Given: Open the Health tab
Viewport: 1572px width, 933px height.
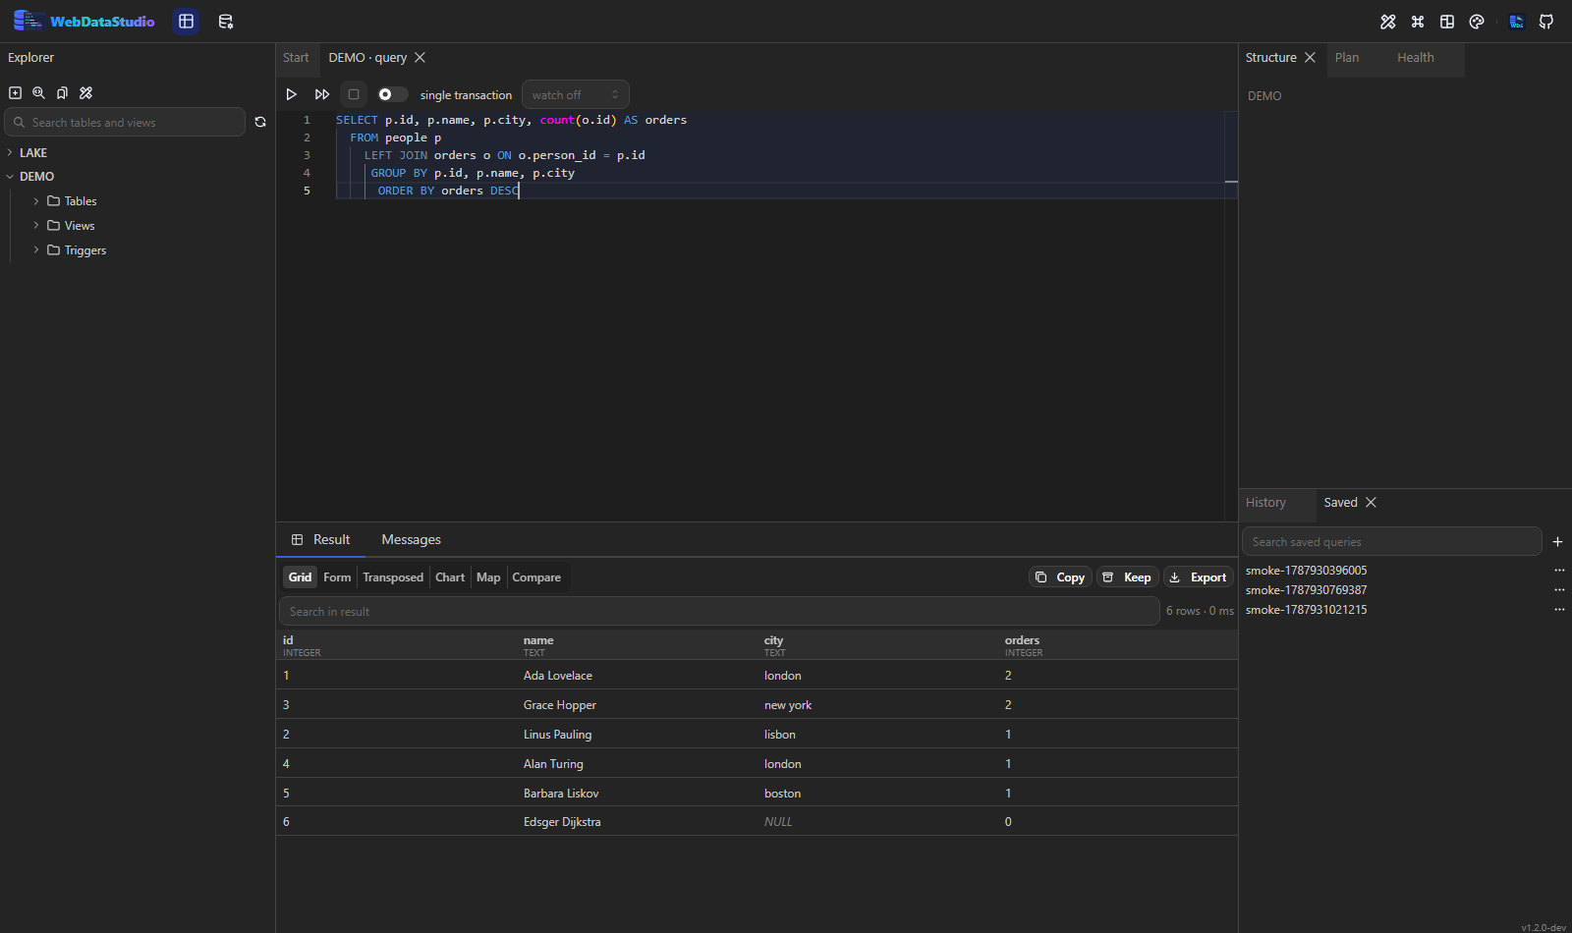Looking at the screenshot, I should (1416, 58).
